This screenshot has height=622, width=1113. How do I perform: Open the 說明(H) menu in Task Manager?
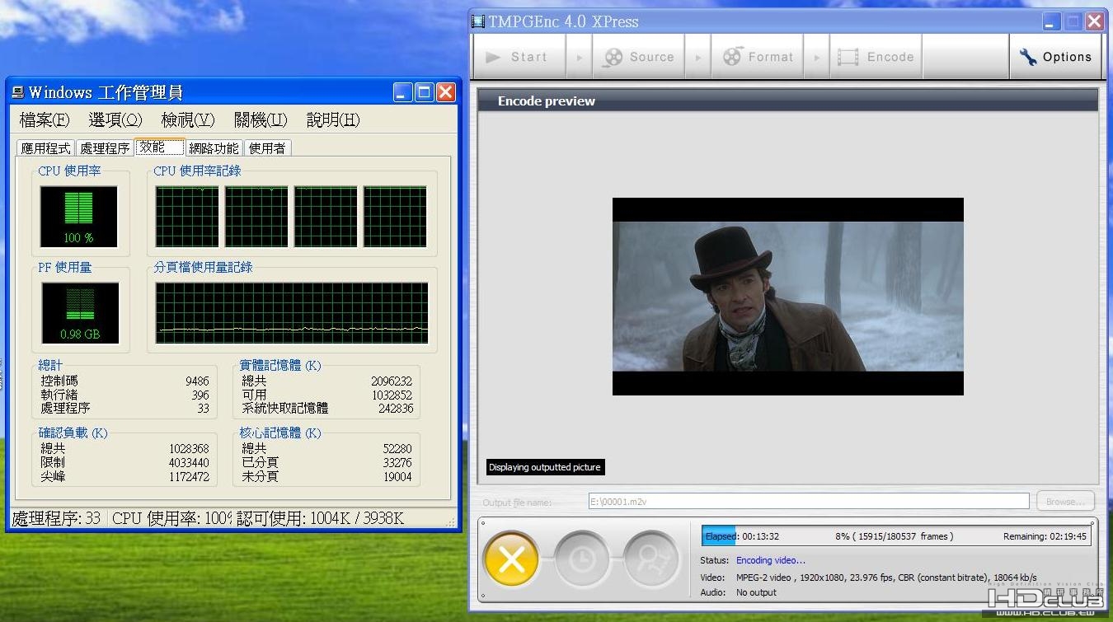[333, 120]
